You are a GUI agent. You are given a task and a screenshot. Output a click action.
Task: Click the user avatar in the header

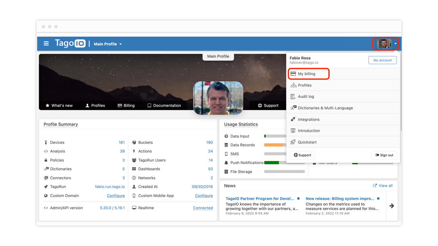(384, 44)
